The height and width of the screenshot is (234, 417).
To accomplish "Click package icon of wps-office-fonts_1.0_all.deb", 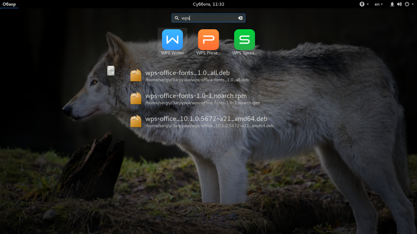I will click(136, 76).
